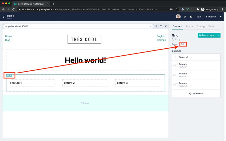226x141 pixels.
Task: Click the TRÉS COOL logo
Action: [x=84, y=39]
